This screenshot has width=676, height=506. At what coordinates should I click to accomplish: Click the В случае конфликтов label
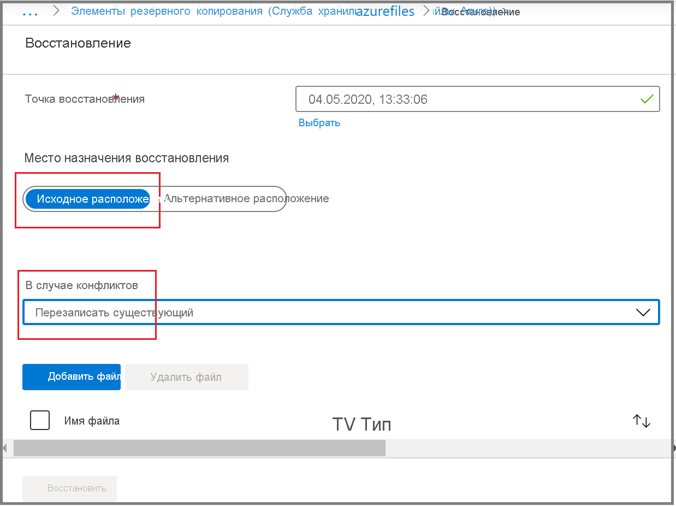pyautogui.click(x=81, y=285)
